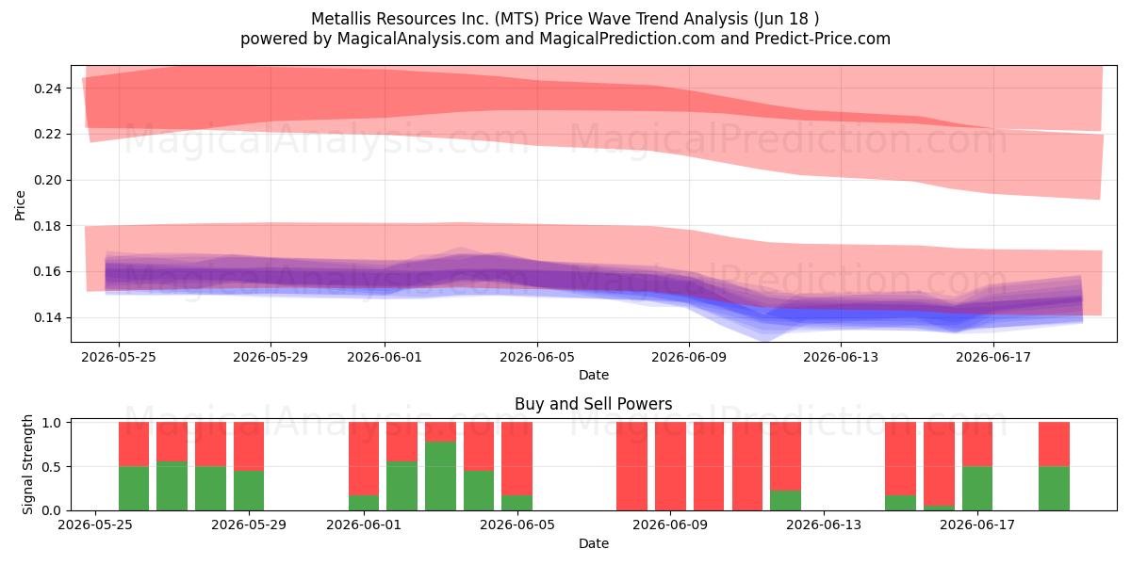Click the 'Price' y-axis label

[21, 204]
